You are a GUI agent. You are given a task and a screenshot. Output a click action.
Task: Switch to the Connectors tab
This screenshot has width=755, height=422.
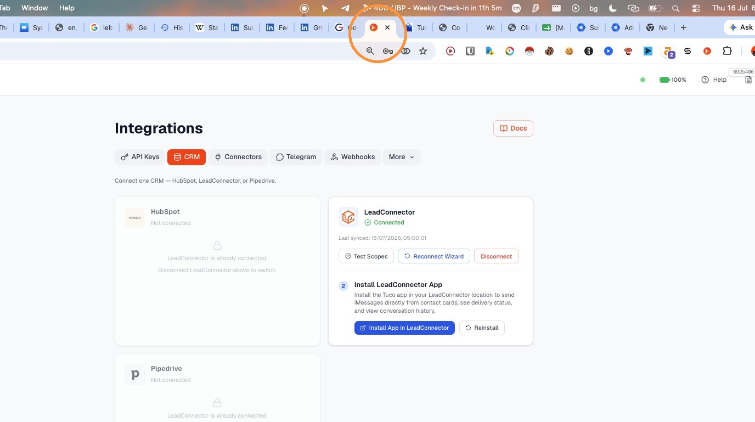point(238,157)
